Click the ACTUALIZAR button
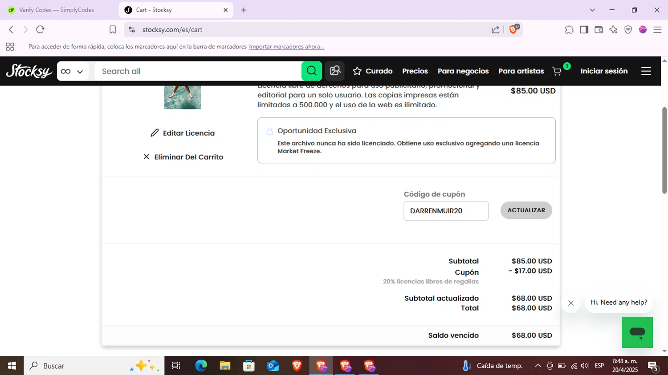668x375 pixels. tap(526, 210)
